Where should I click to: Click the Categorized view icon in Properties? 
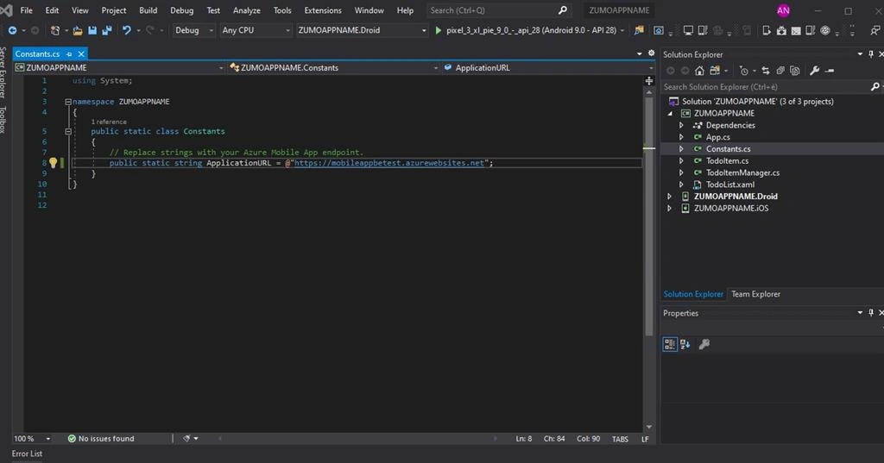click(670, 344)
